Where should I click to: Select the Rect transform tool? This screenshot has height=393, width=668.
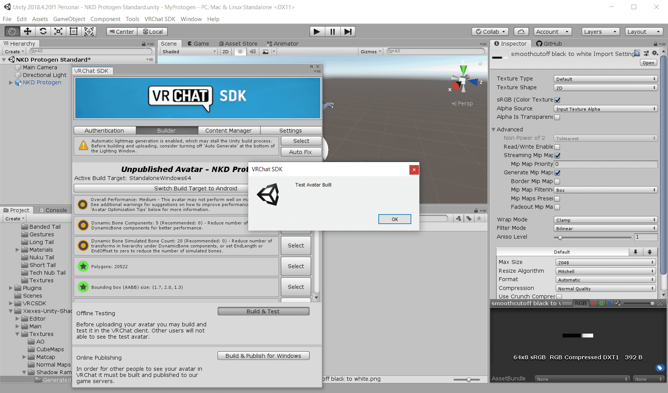point(74,31)
